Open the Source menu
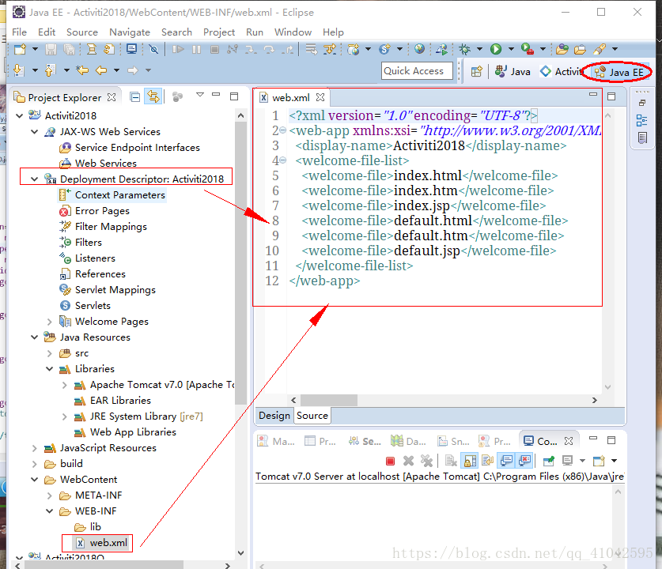This screenshot has width=662, height=569. (x=82, y=32)
